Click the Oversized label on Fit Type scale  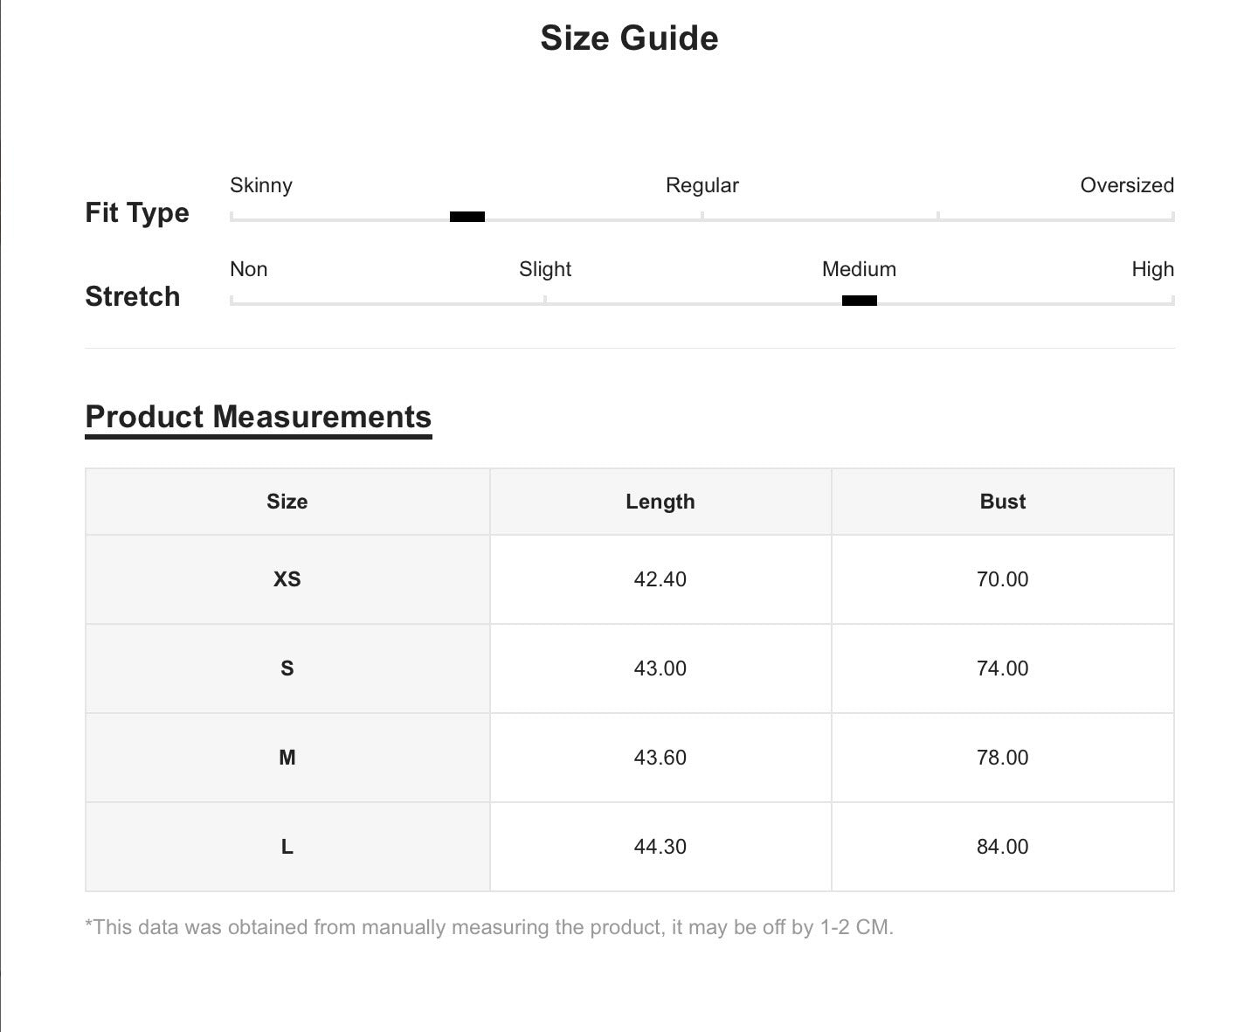(x=1127, y=185)
